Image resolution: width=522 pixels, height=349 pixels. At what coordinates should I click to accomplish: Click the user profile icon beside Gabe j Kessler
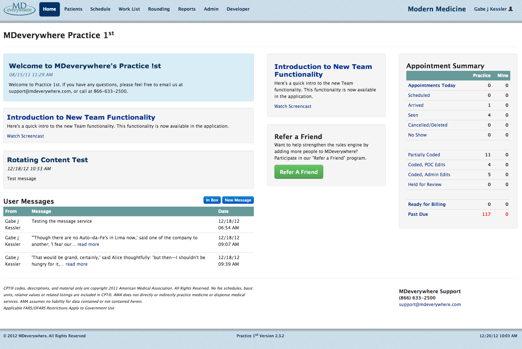point(511,9)
